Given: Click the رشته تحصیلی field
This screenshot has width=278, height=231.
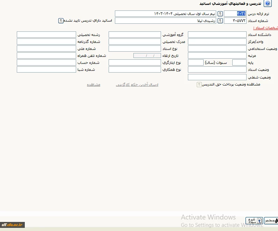Looking at the screenshot, I should 46,35.
